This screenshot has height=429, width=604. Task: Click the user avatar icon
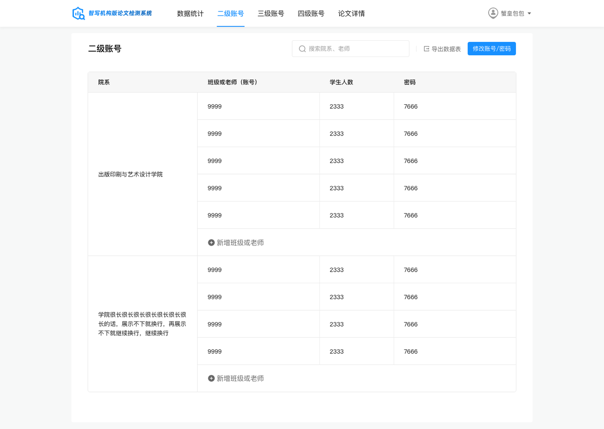[493, 13]
